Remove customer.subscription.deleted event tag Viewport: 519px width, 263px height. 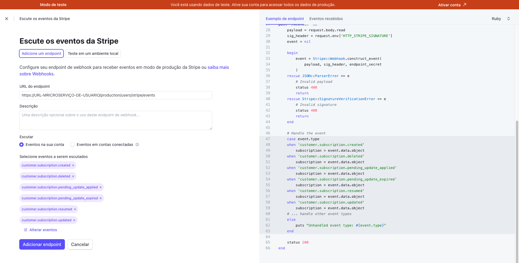73,176
